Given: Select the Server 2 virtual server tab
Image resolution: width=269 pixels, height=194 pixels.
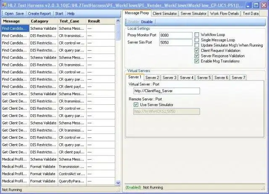Looking at the screenshot, I should pos(152,78).
